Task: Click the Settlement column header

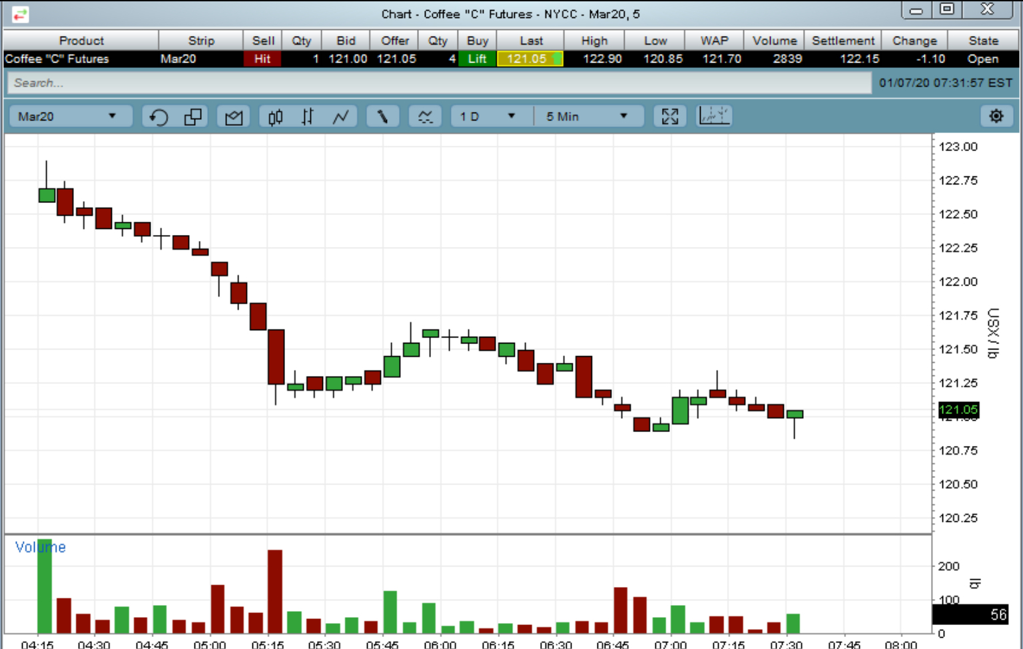Action: pyautogui.click(x=843, y=41)
